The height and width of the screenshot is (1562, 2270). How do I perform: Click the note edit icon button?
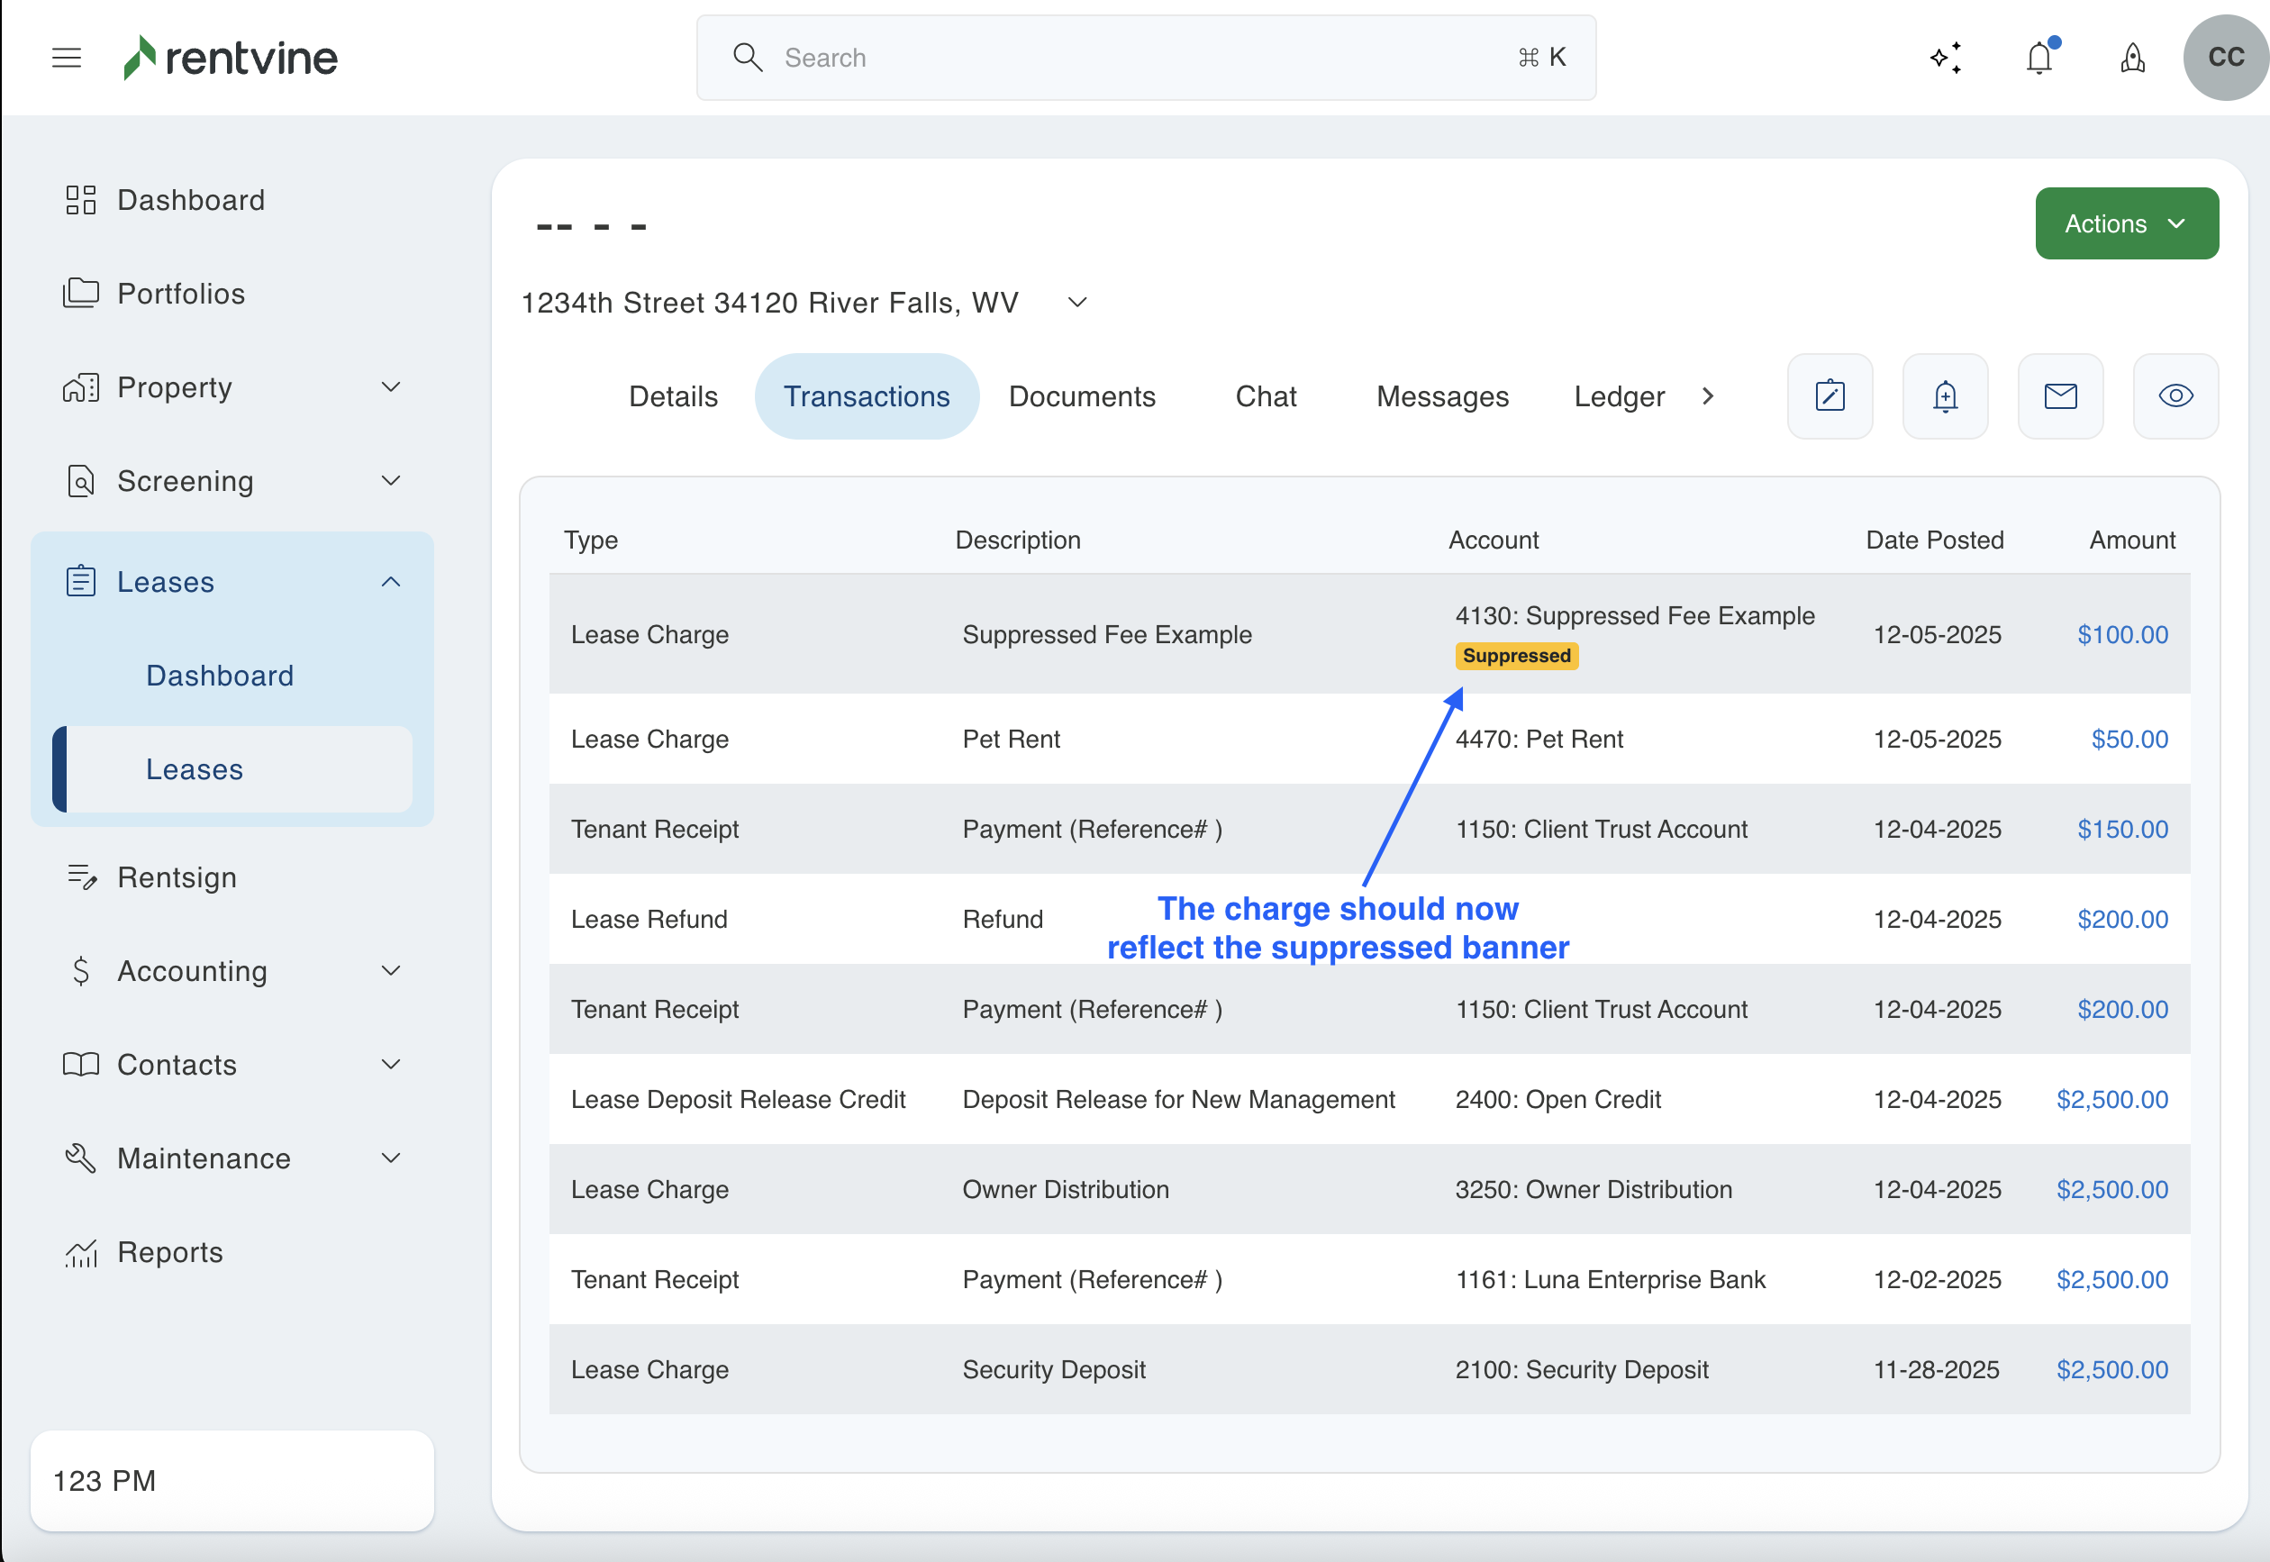1830,396
